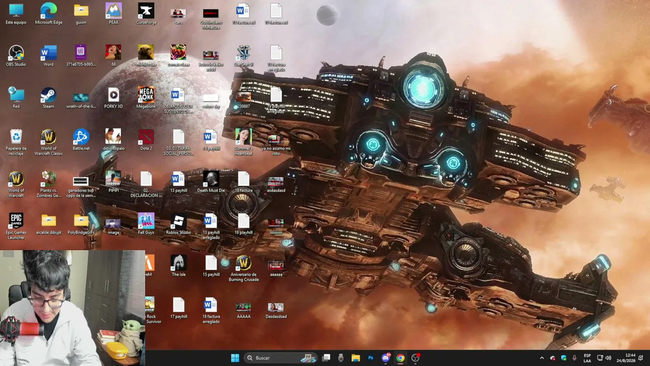Select the dibujitopalo image file
Screen dimensions: 650x366
tap(113, 140)
